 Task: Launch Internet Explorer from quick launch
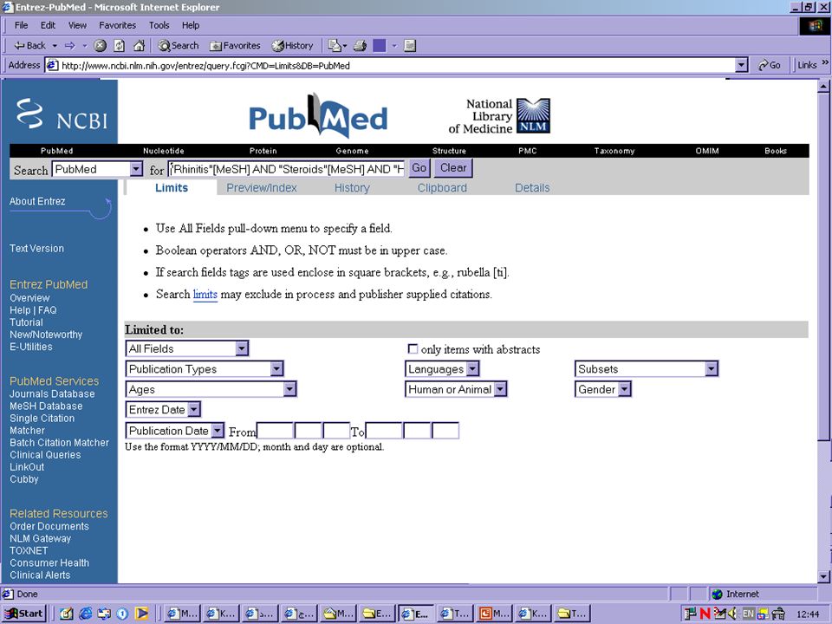pyautogui.click(x=85, y=614)
